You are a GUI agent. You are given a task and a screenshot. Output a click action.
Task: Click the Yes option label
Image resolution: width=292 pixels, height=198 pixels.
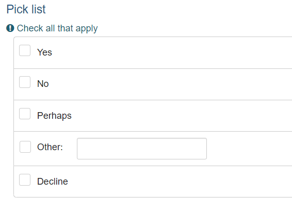[x=44, y=52]
